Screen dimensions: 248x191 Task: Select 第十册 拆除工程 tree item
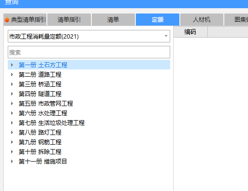tap(40, 152)
